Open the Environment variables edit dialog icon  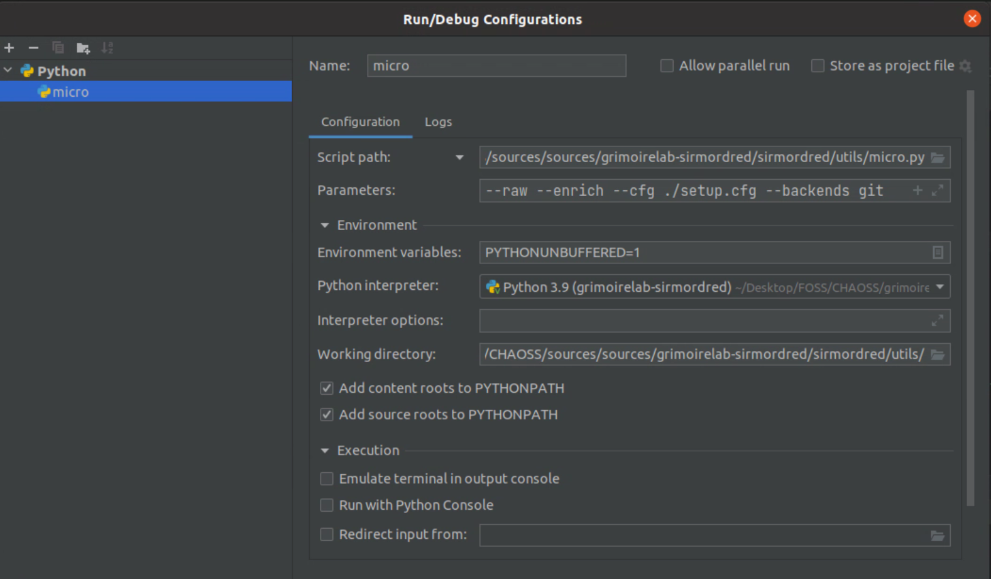pos(938,253)
